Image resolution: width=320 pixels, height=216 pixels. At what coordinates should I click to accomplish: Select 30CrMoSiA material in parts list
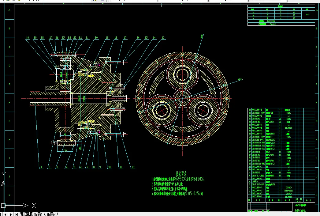[x=288, y=191]
